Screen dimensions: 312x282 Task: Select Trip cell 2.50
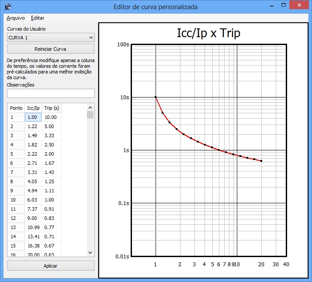[52, 145]
